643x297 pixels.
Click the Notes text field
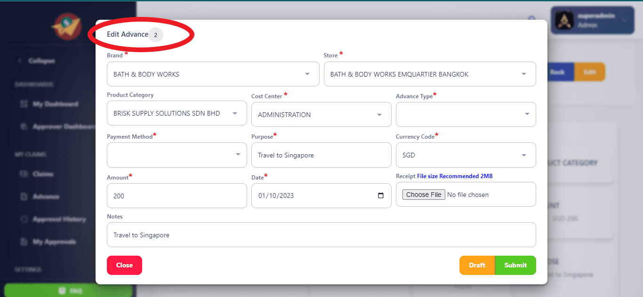click(x=321, y=234)
